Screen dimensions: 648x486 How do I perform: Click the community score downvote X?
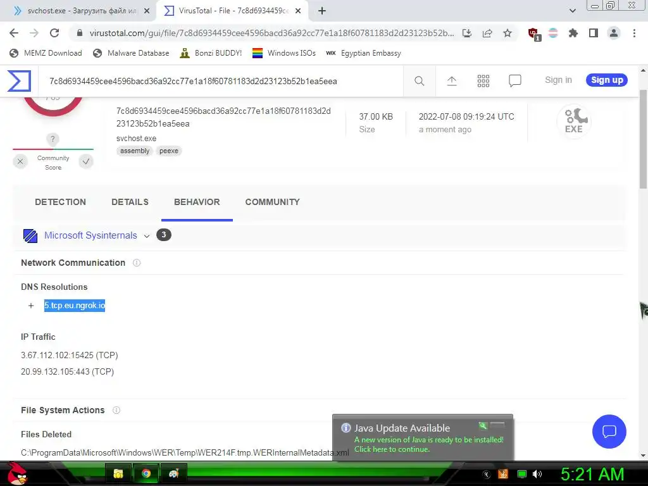[20, 161]
